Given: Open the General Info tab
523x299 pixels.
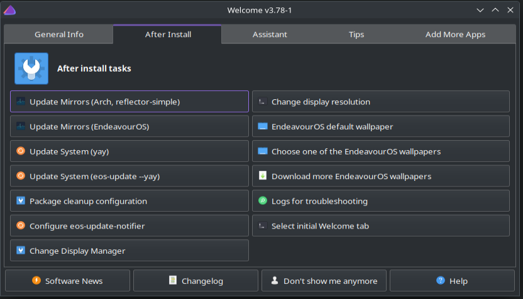Looking at the screenshot, I should point(58,35).
